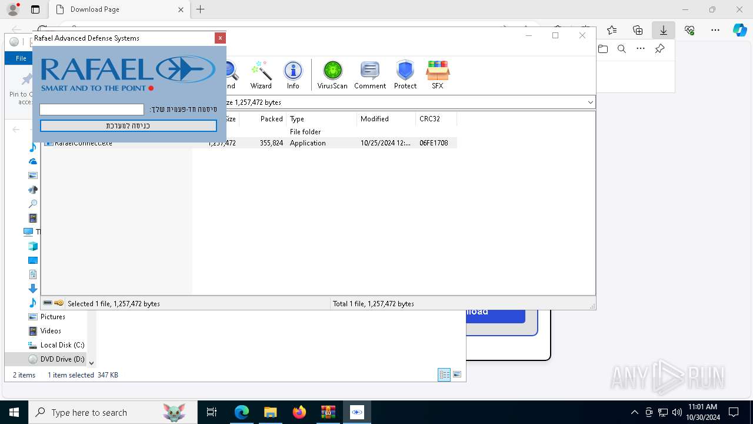
Task: Open Edge profile avatar menu
Action: point(12,9)
